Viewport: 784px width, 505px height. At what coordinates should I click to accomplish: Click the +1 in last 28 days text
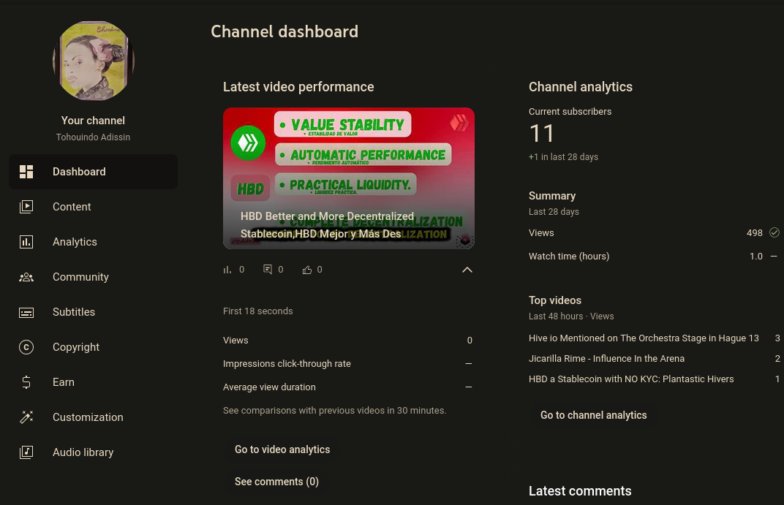563,157
